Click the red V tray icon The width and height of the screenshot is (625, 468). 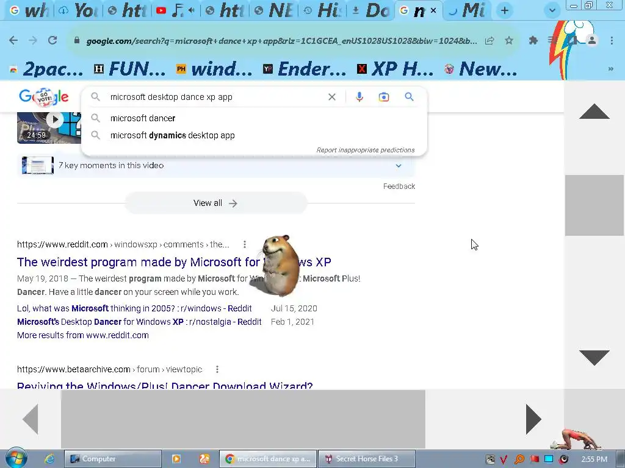[x=504, y=459]
